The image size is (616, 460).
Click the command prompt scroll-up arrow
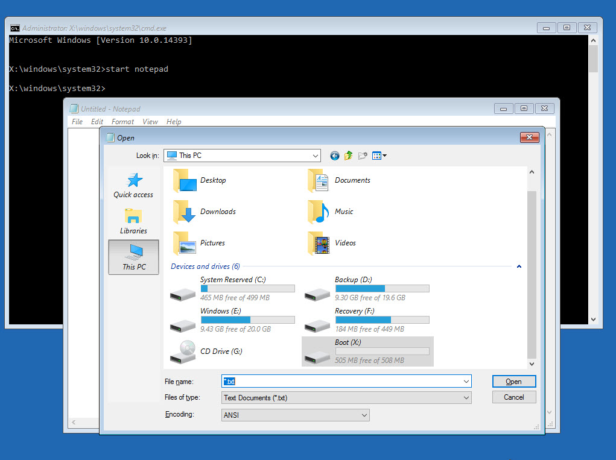pyautogui.click(x=593, y=40)
